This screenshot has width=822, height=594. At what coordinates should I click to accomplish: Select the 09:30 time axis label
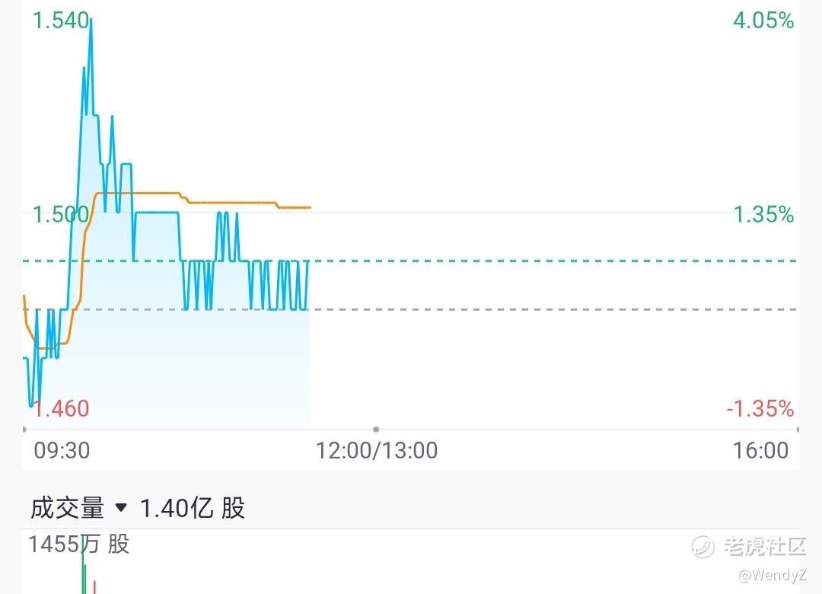pyautogui.click(x=62, y=451)
